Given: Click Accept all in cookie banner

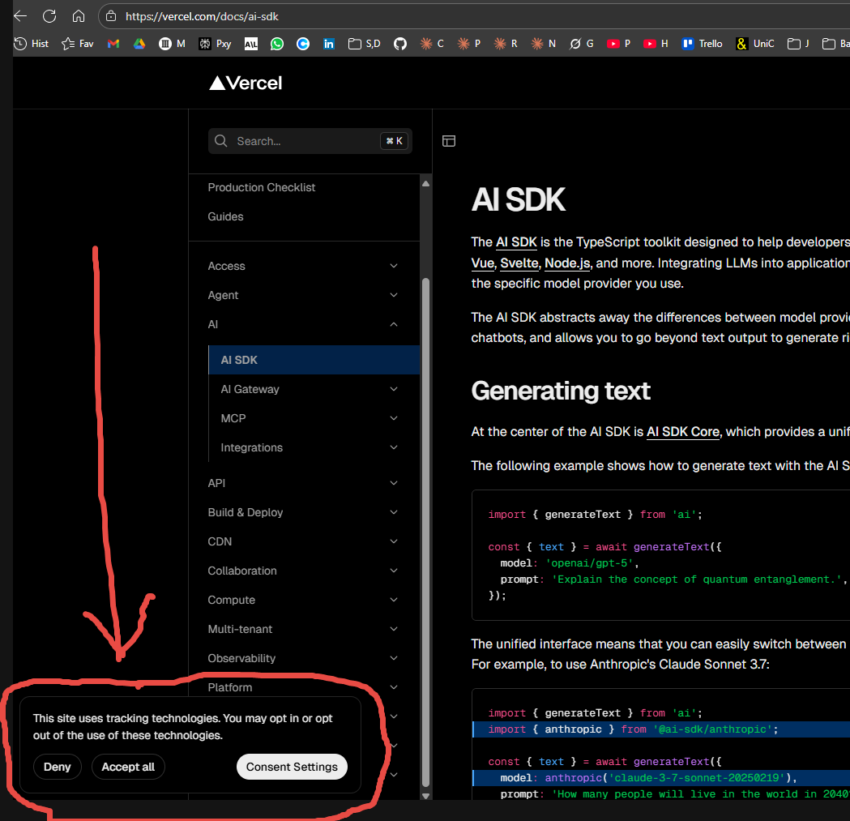Looking at the screenshot, I should pyautogui.click(x=128, y=767).
